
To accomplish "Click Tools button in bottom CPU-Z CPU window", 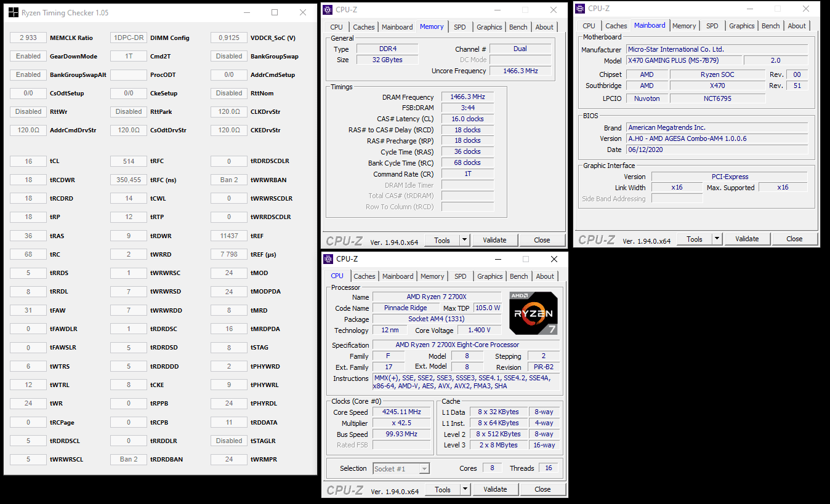I will [x=443, y=489].
